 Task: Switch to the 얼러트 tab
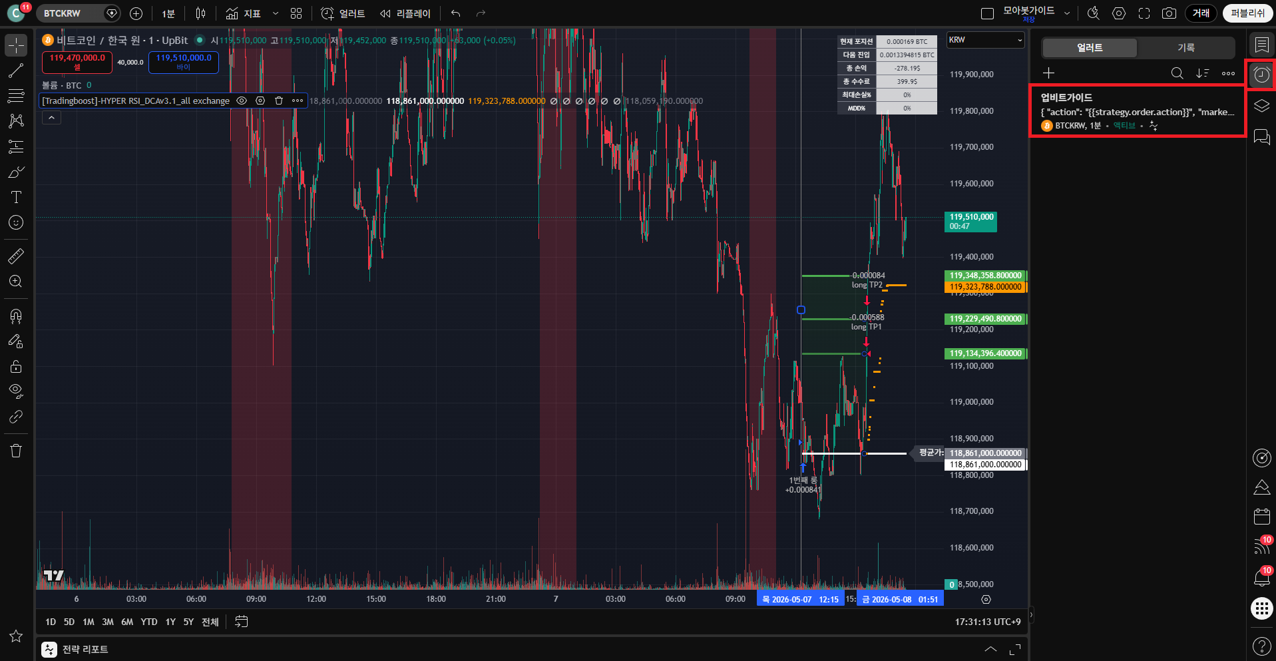(x=1090, y=47)
